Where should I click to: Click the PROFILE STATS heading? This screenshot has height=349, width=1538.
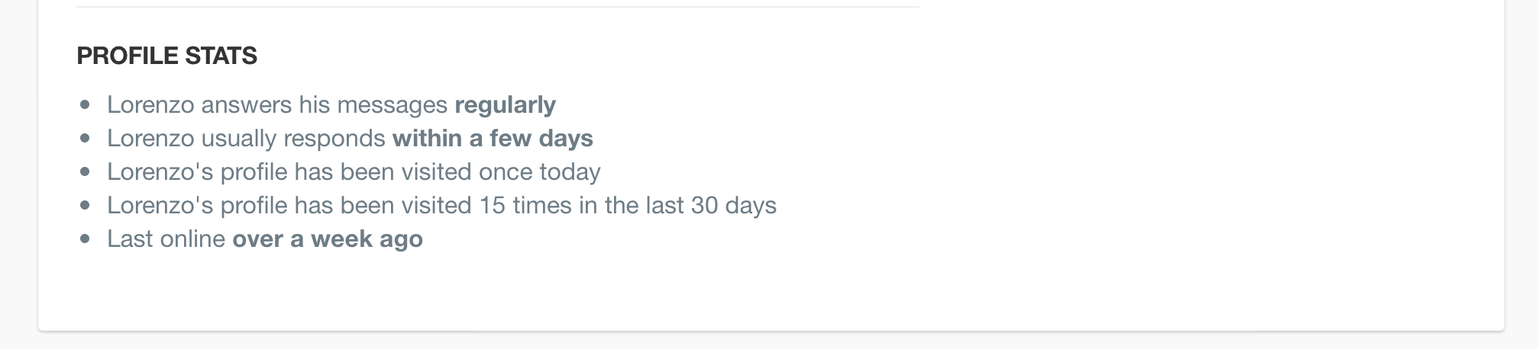166,56
